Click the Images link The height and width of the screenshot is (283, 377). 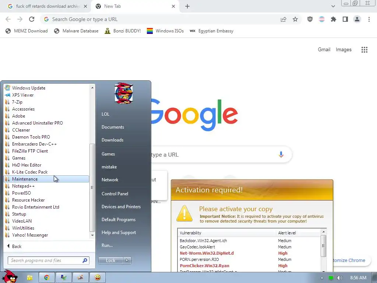pyautogui.click(x=343, y=50)
